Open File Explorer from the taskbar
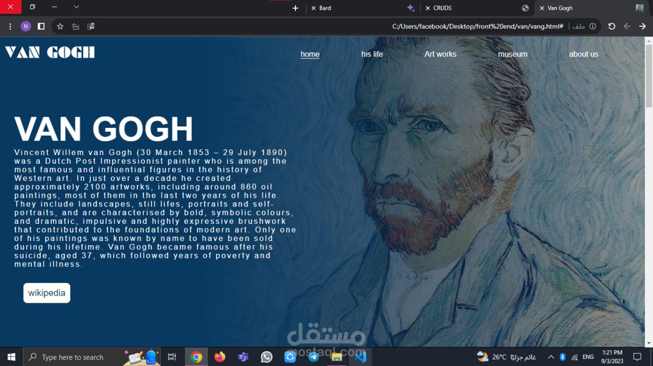This screenshot has height=366, width=653. (x=337, y=357)
